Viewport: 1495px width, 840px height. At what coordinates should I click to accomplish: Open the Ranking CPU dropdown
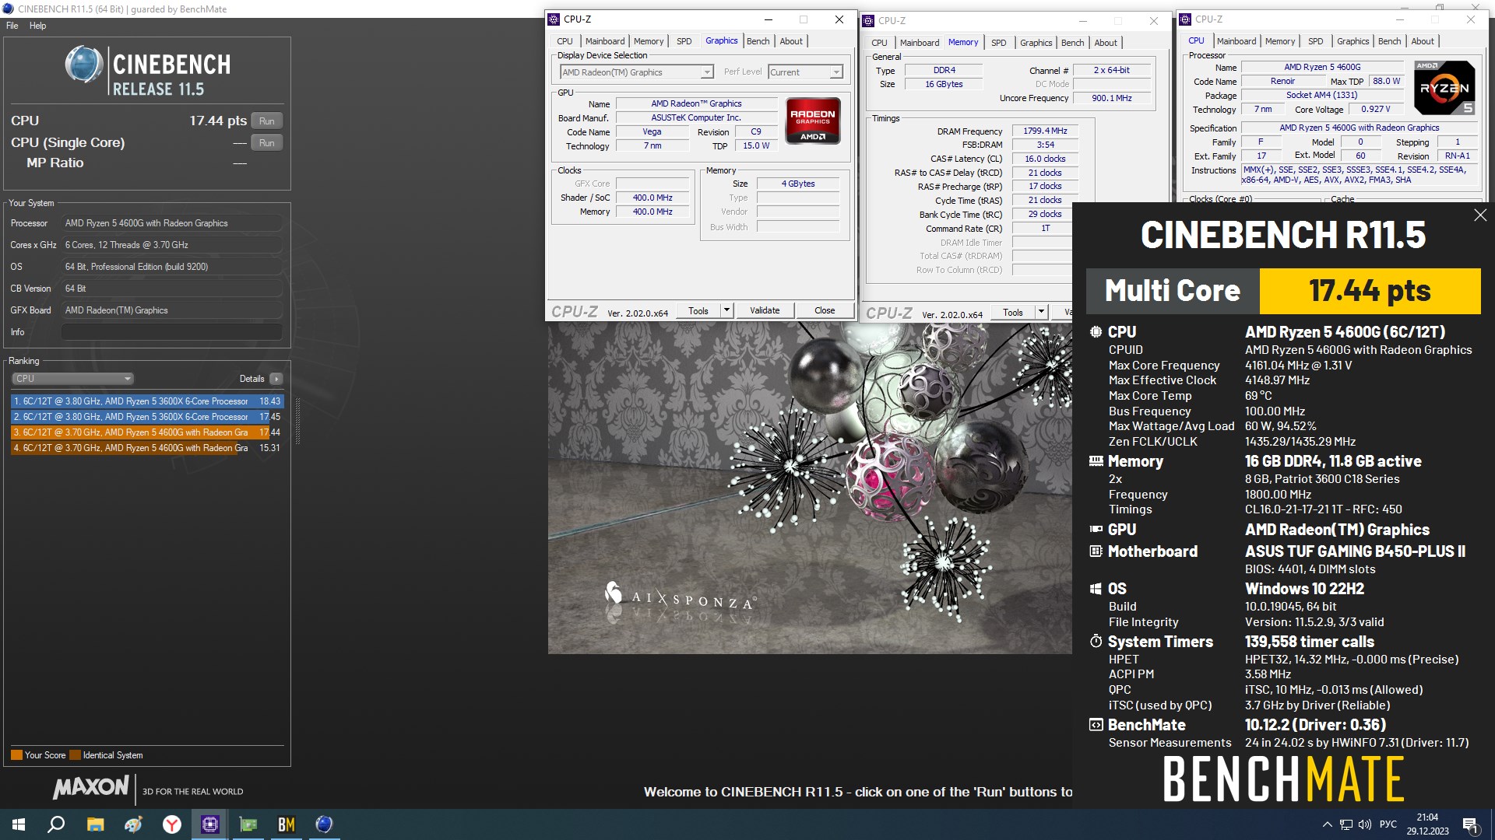tap(72, 379)
